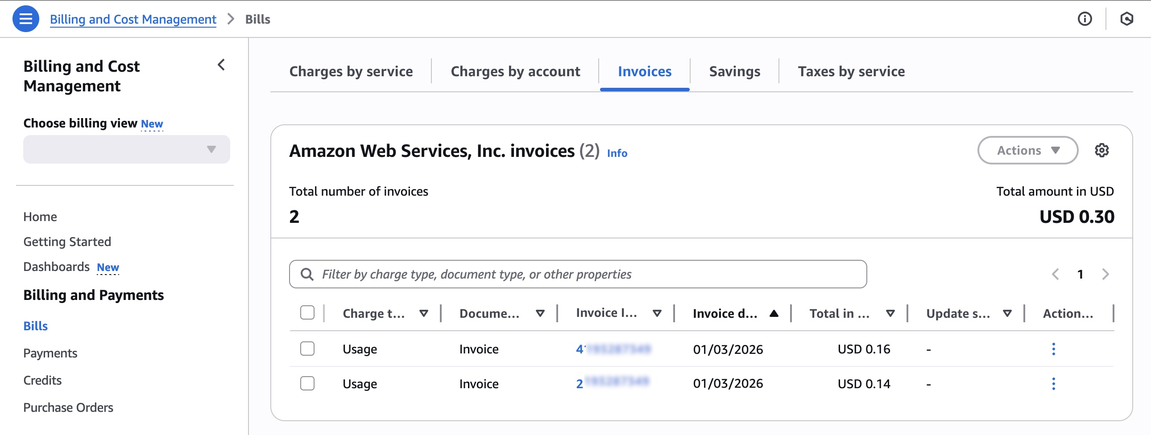Open the hamburger navigation menu
This screenshot has width=1151, height=435.
coord(25,19)
